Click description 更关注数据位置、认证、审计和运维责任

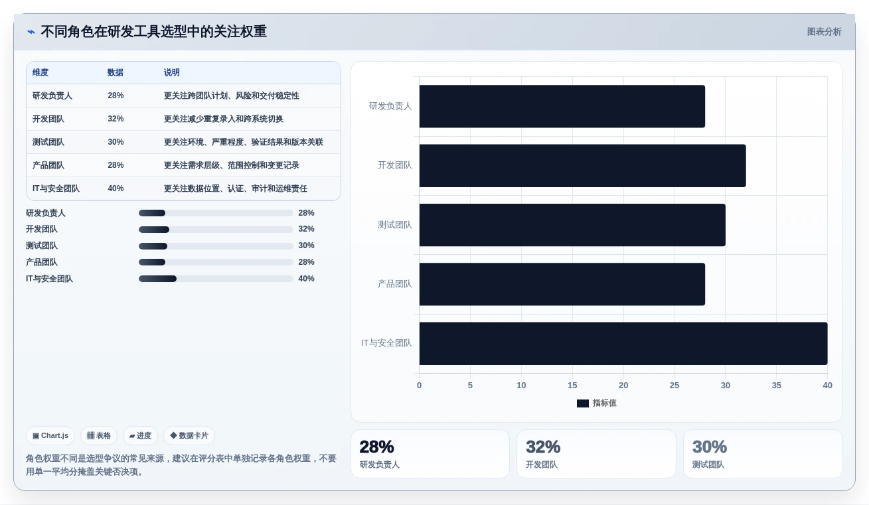[236, 188]
